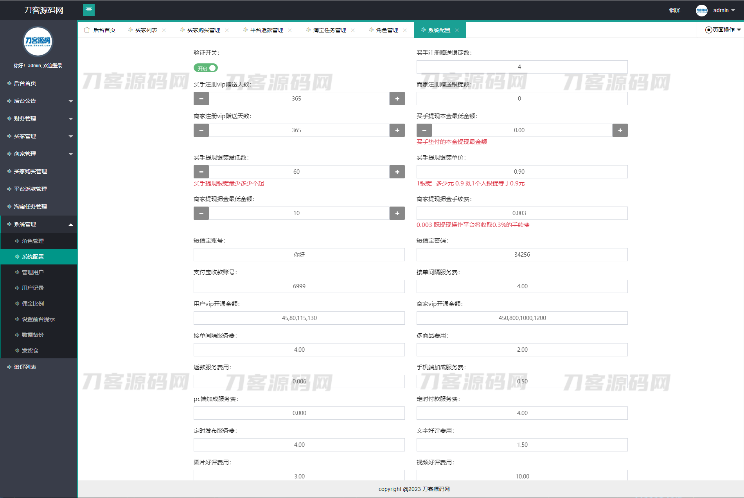Go to 数据备份 in the sidebar
The image size is (744, 498).
(x=33, y=335)
